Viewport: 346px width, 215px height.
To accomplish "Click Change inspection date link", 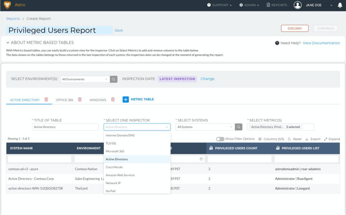I will coord(207,79).
